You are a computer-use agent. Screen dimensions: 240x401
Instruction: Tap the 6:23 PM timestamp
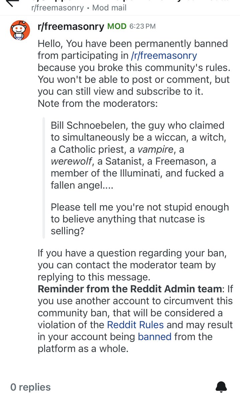pos(142,26)
